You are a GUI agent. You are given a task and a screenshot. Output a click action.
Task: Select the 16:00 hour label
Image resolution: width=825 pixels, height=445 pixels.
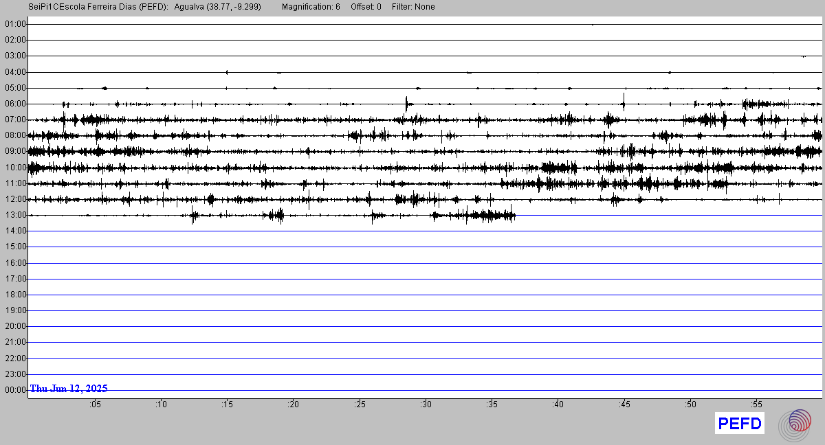15,263
